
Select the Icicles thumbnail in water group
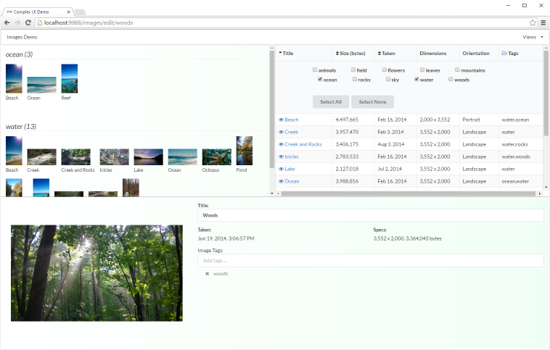point(115,157)
